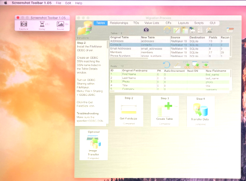Toggle the Sound picture icon in Screenshot Toolbar

tap(61, 24)
